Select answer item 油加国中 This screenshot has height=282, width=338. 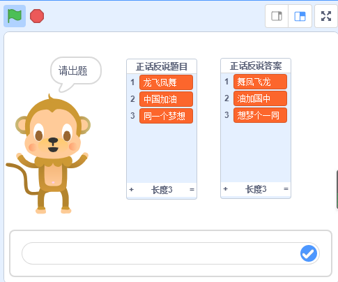point(260,98)
